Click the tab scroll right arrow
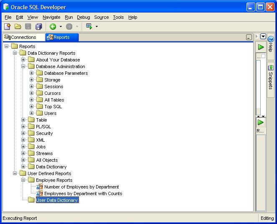Viewport: 277px width, 224px height. click(x=257, y=37)
